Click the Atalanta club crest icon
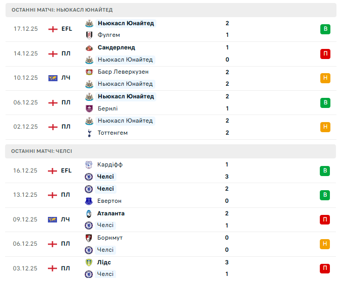This screenshot has height=282, width=341. point(89,213)
